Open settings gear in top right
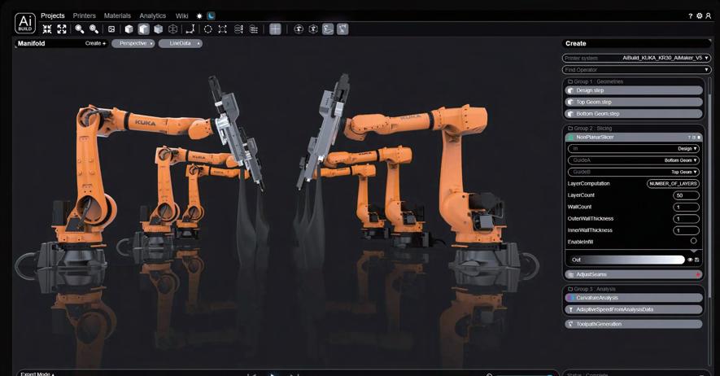The image size is (720, 376). click(700, 16)
